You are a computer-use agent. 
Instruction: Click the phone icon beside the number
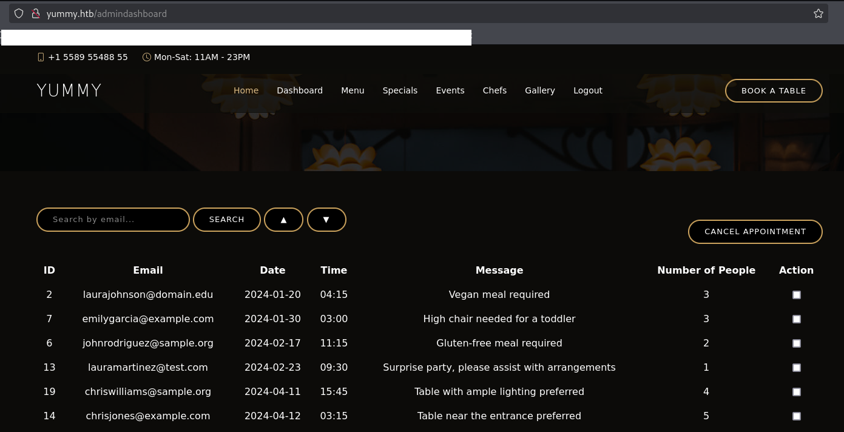pos(41,57)
